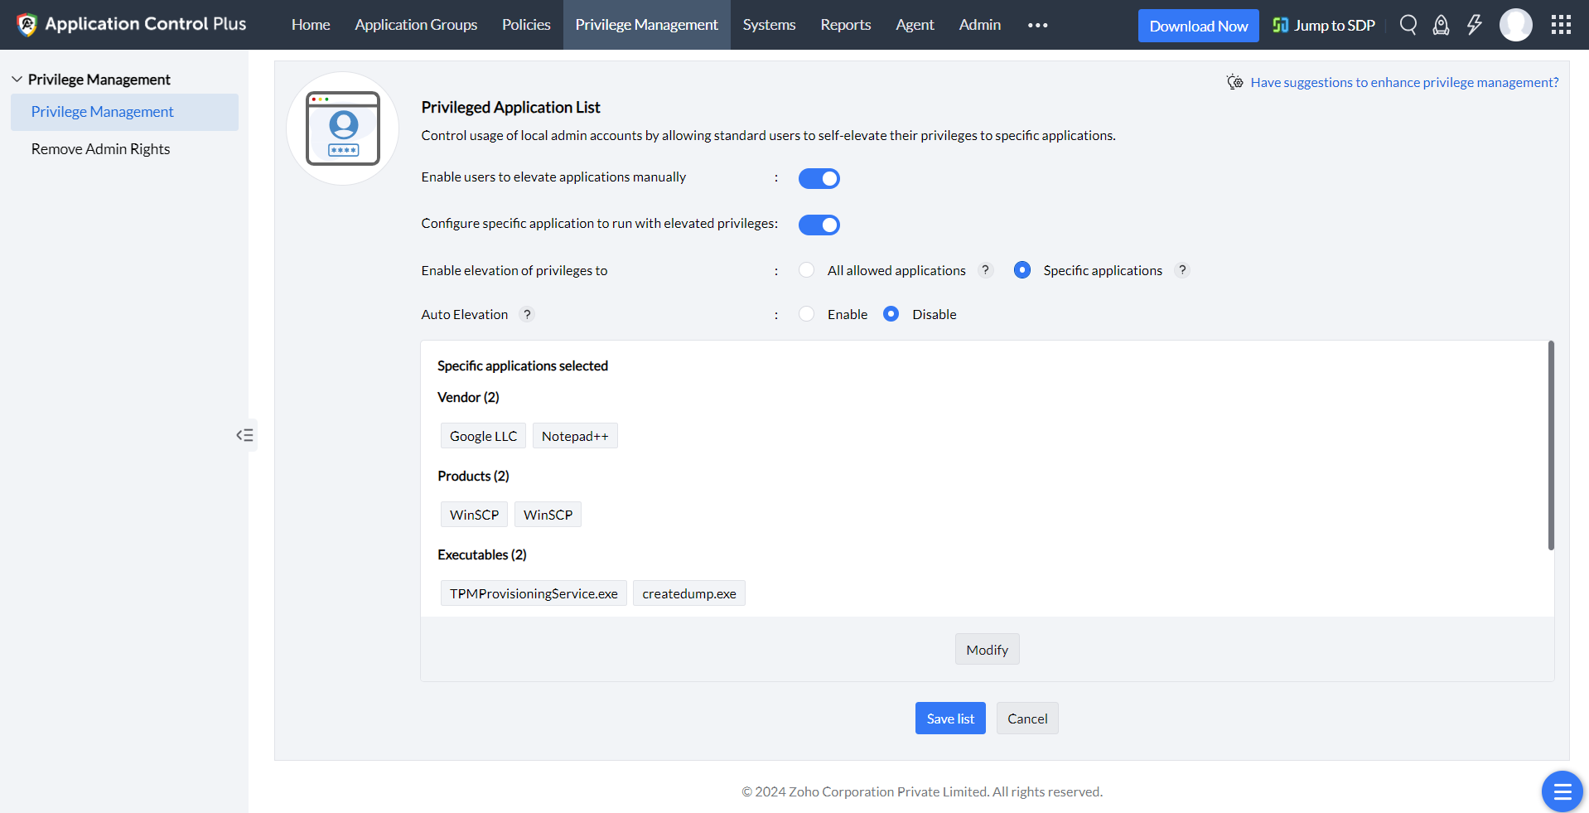Click the Save list button

click(949, 719)
